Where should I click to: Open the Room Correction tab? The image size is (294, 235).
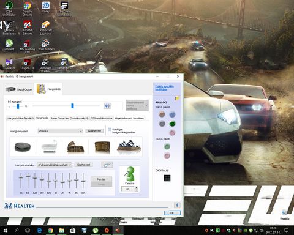[69, 118]
